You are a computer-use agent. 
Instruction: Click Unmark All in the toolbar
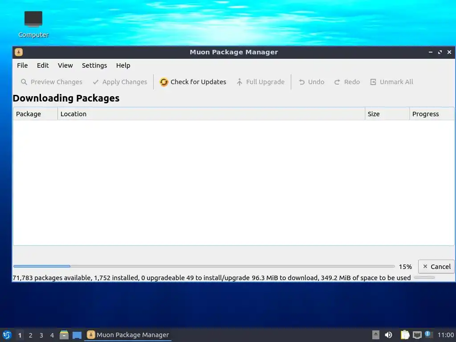point(391,82)
